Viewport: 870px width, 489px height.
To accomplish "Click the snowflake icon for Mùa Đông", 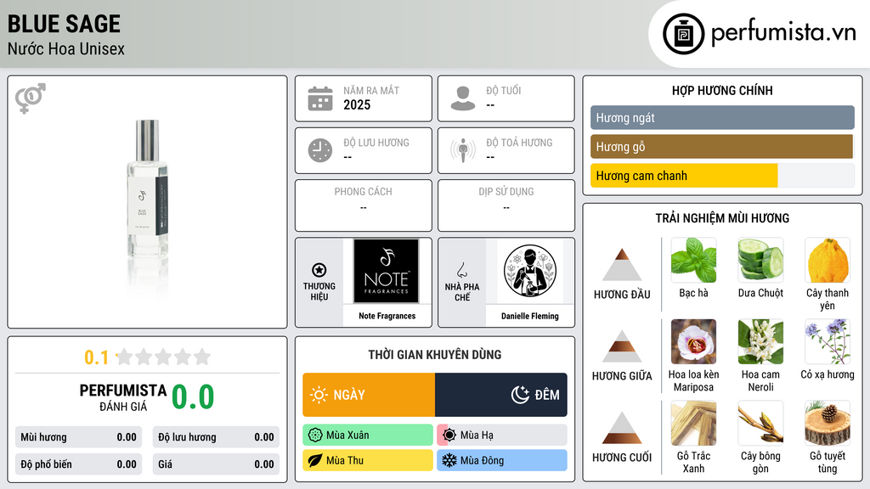I will point(449,460).
